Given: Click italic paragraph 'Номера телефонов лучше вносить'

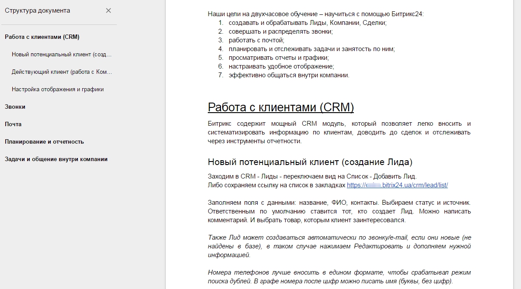Looking at the screenshot, I should tap(339, 277).
